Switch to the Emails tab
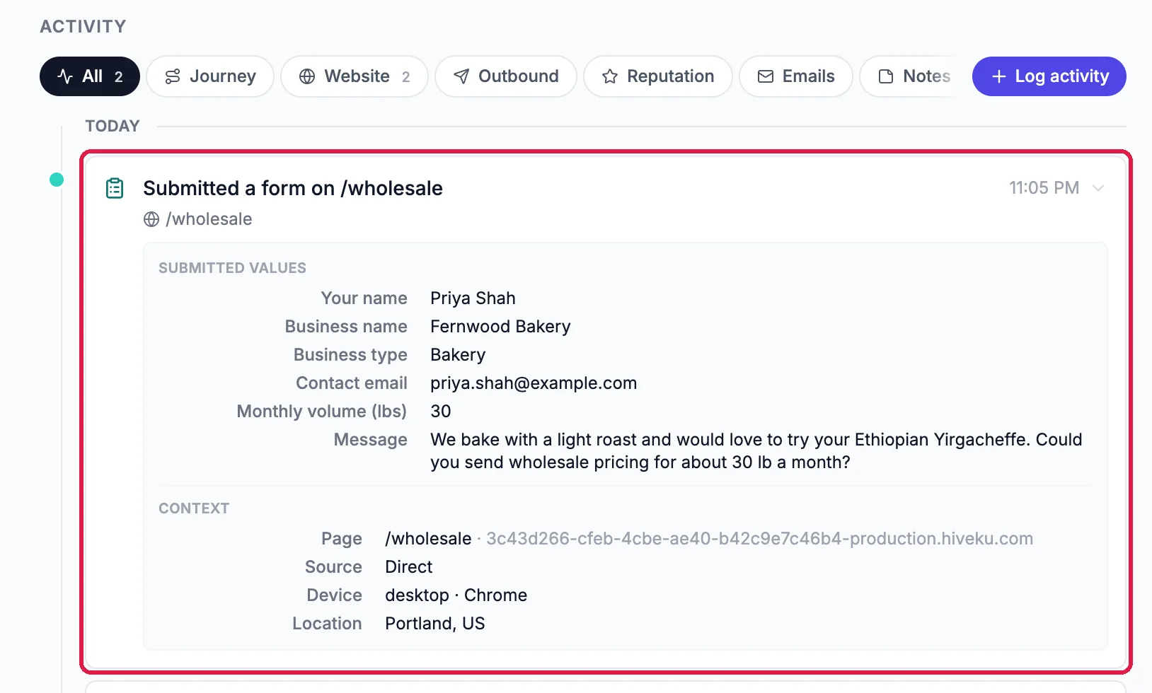The image size is (1152, 693). click(796, 76)
